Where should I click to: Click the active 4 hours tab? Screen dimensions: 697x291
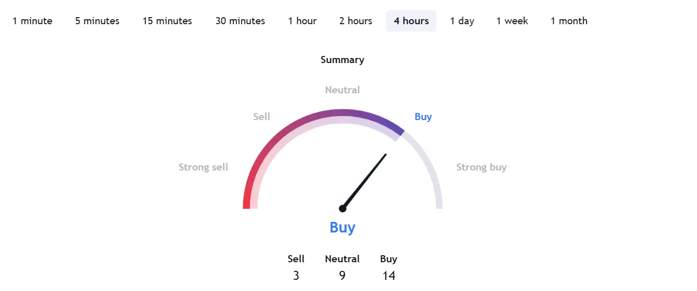411,21
